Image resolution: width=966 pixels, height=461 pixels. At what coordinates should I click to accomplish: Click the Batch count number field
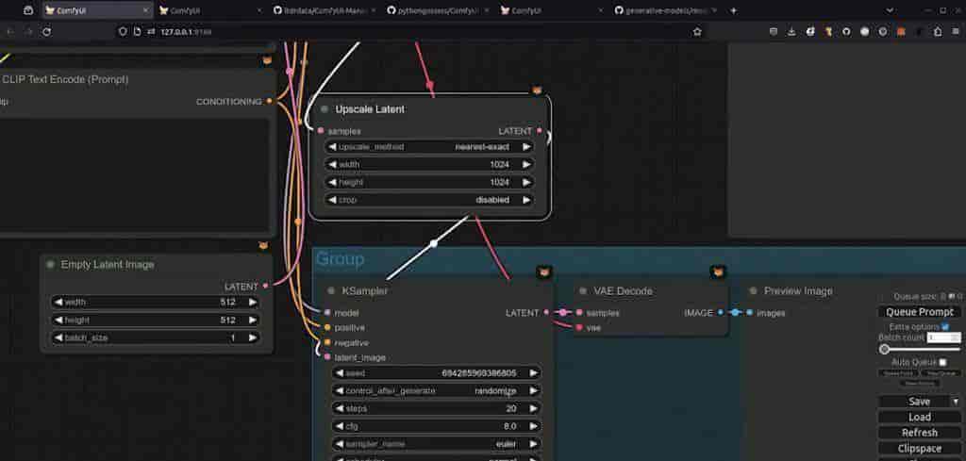943,338
